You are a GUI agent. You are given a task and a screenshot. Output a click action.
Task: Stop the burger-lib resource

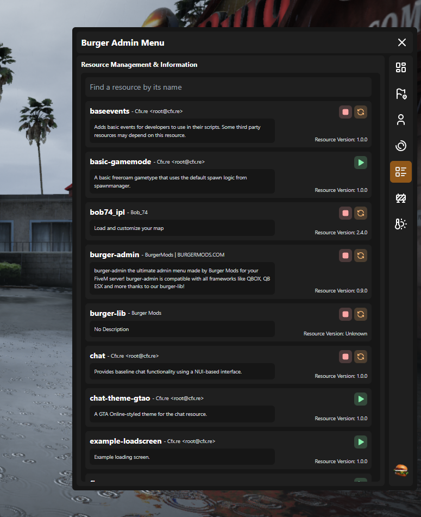coord(345,314)
